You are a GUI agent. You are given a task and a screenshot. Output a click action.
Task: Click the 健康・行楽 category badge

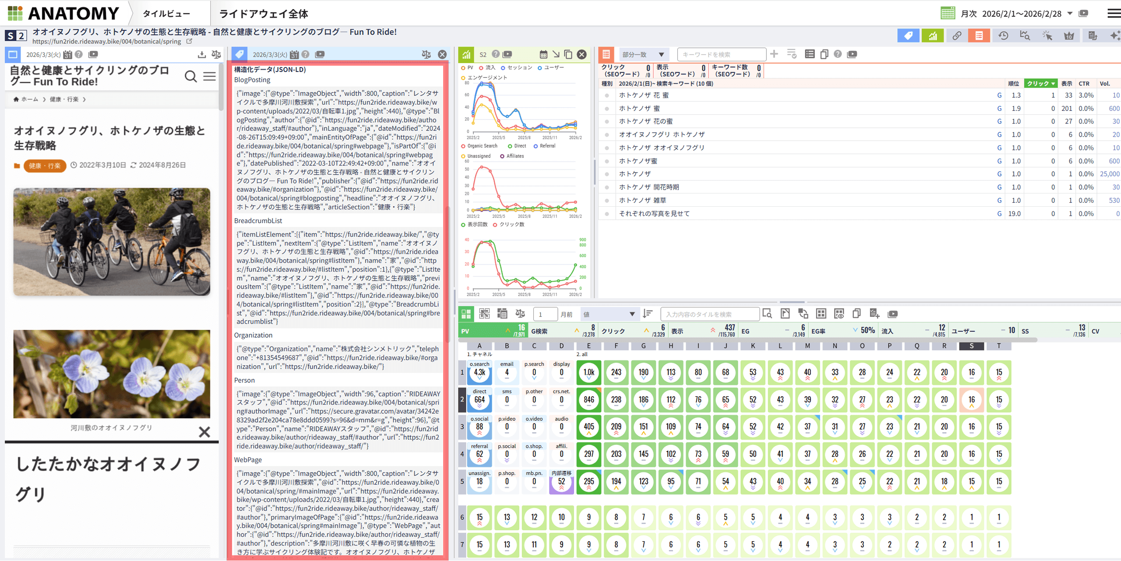point(45,166)
